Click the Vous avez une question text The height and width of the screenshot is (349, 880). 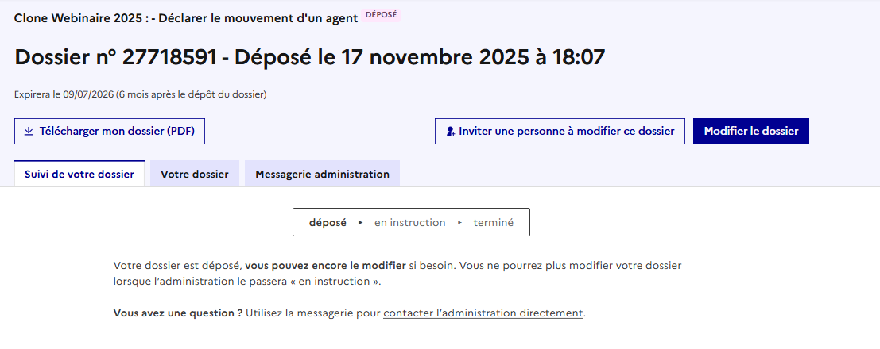coord(178,313)
